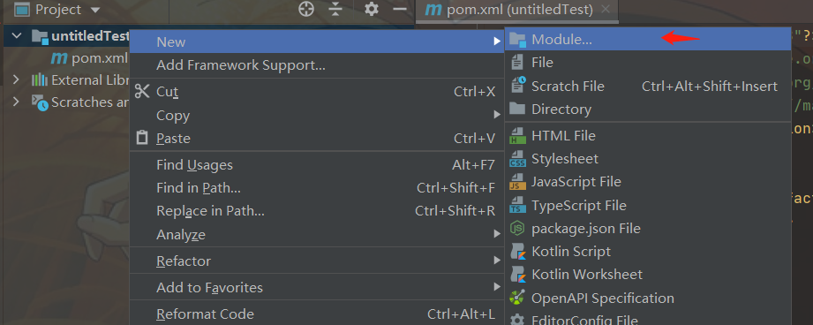Click the Scratches and Consoles icon
This screenshot has width=813, height=325.
pos(40,102)
